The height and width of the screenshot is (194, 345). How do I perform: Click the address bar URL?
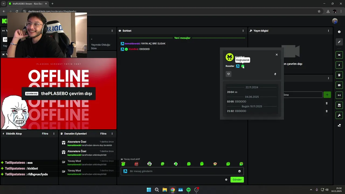pyautogui.click(x=52, y=11)
